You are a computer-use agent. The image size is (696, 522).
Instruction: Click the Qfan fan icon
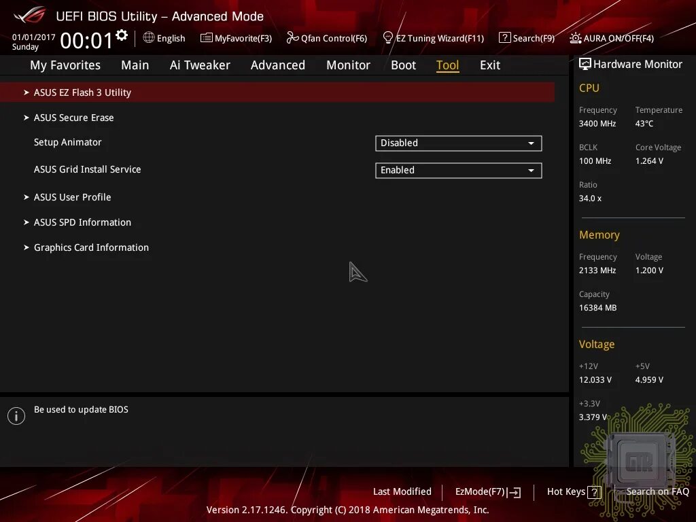292,38
